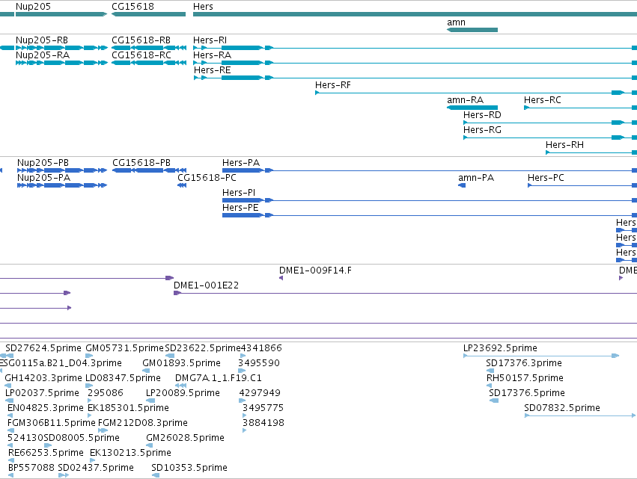Screen dimensions: 637x479
Task: Select transcript Nup205-RB
Action: (x=42, y=40)
